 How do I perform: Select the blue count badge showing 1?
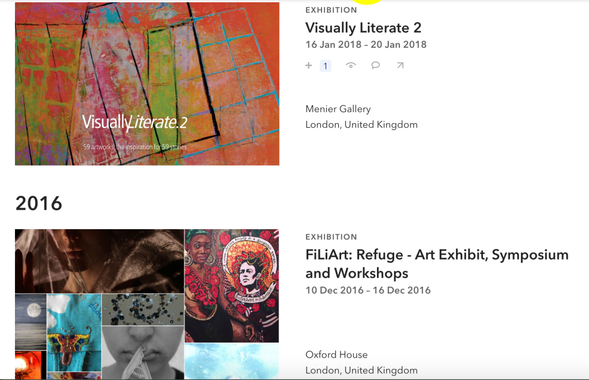pos(325,66)
